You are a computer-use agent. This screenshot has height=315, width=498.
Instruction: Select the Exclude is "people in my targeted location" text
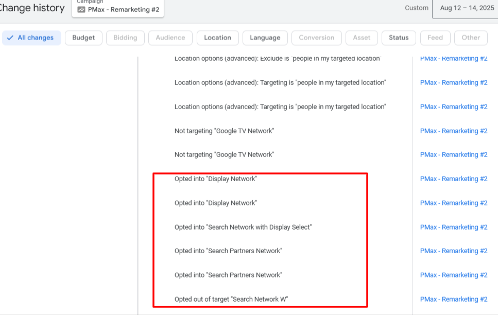[x=277, y=59]
